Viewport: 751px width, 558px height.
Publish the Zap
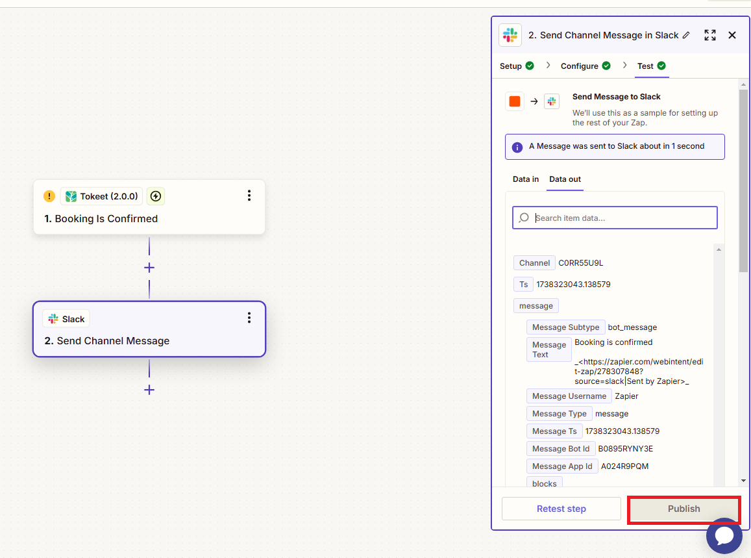(x=684, y=509)
